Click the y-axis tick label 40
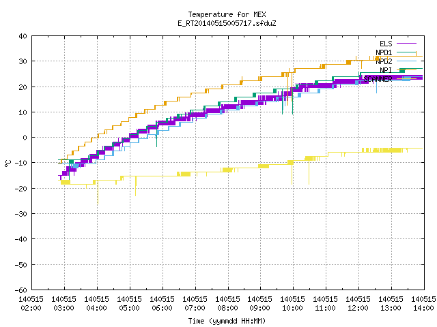Screen dimensions: 437x327 (x=23, y=36)
